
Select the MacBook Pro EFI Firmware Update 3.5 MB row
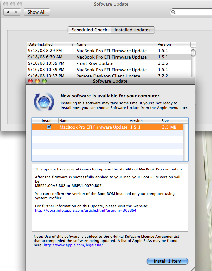(x=108, y=127)
